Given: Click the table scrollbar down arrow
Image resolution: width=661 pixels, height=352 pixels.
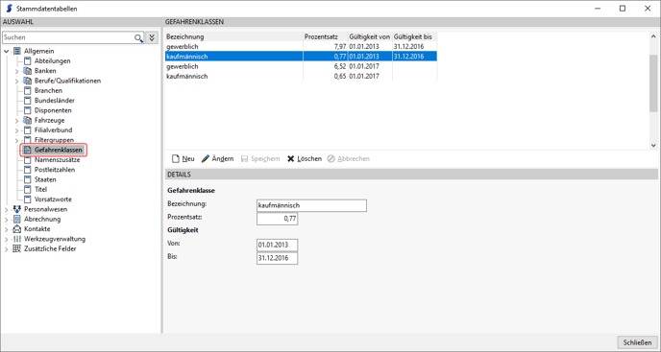Looking at the screenshot, I should click(653, 145).
